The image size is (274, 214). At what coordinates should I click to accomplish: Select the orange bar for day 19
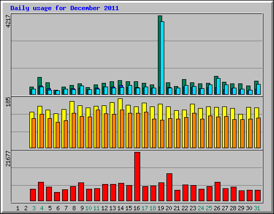click(x=162, y=134)
